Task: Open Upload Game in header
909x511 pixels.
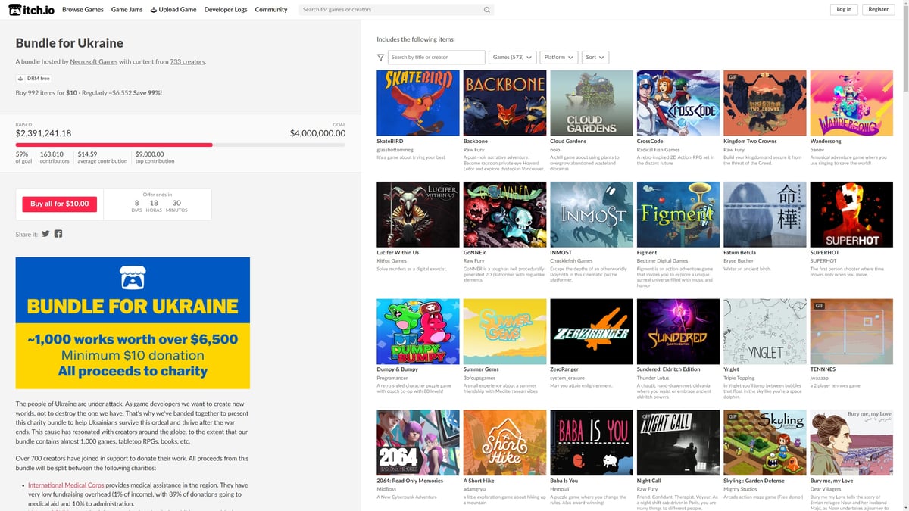Action: click(x=173, y=10)
